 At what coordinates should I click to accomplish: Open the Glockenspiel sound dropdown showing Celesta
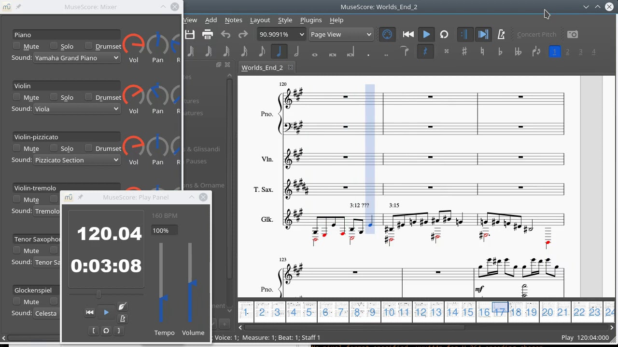tap(47, 313)
